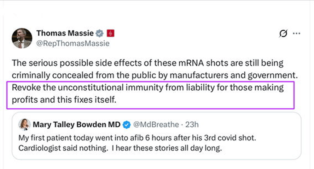Screen dimensions: 314x169
Task: Click the Grok slashed-circle icon
Action: [283, 34]
